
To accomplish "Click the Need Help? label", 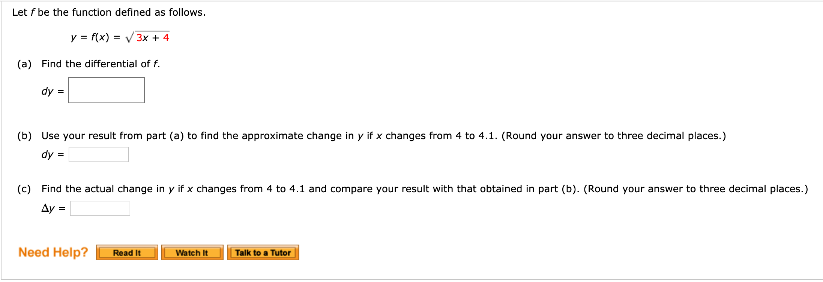I will tap(53, 252).
